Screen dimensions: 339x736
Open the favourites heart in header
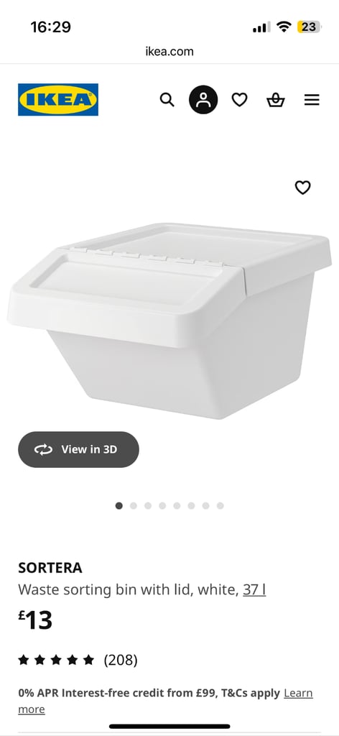(239, 99)
